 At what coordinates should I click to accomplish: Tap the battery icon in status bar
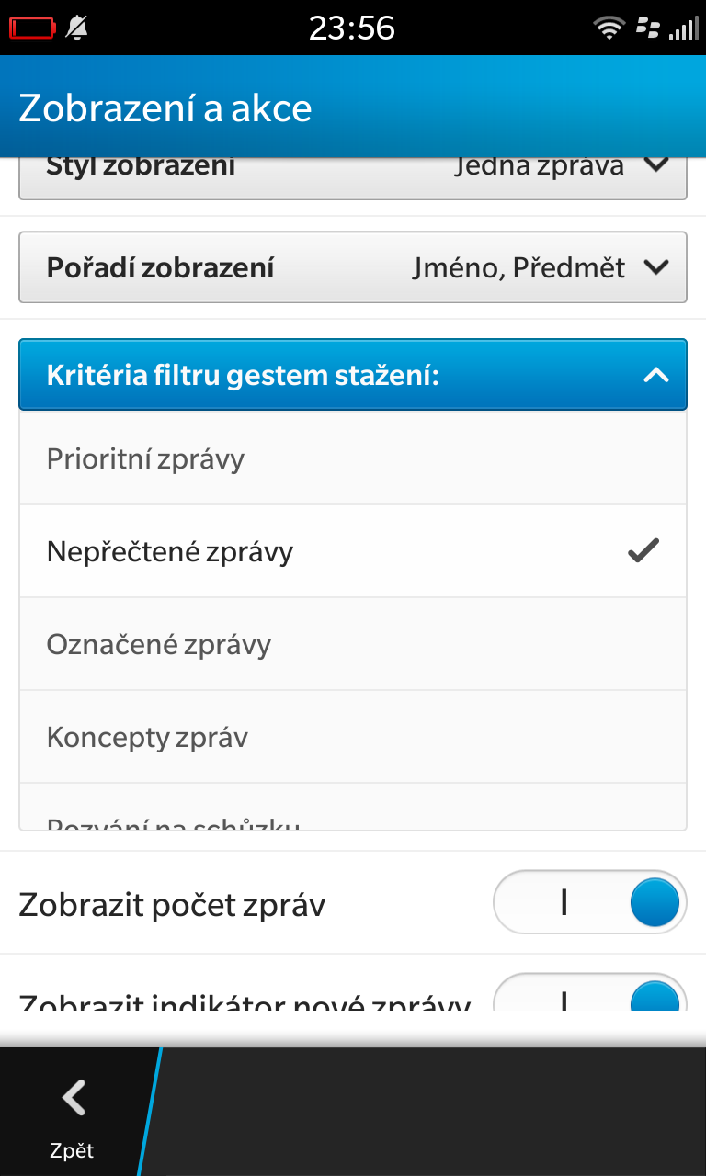[x=32, y=29]
